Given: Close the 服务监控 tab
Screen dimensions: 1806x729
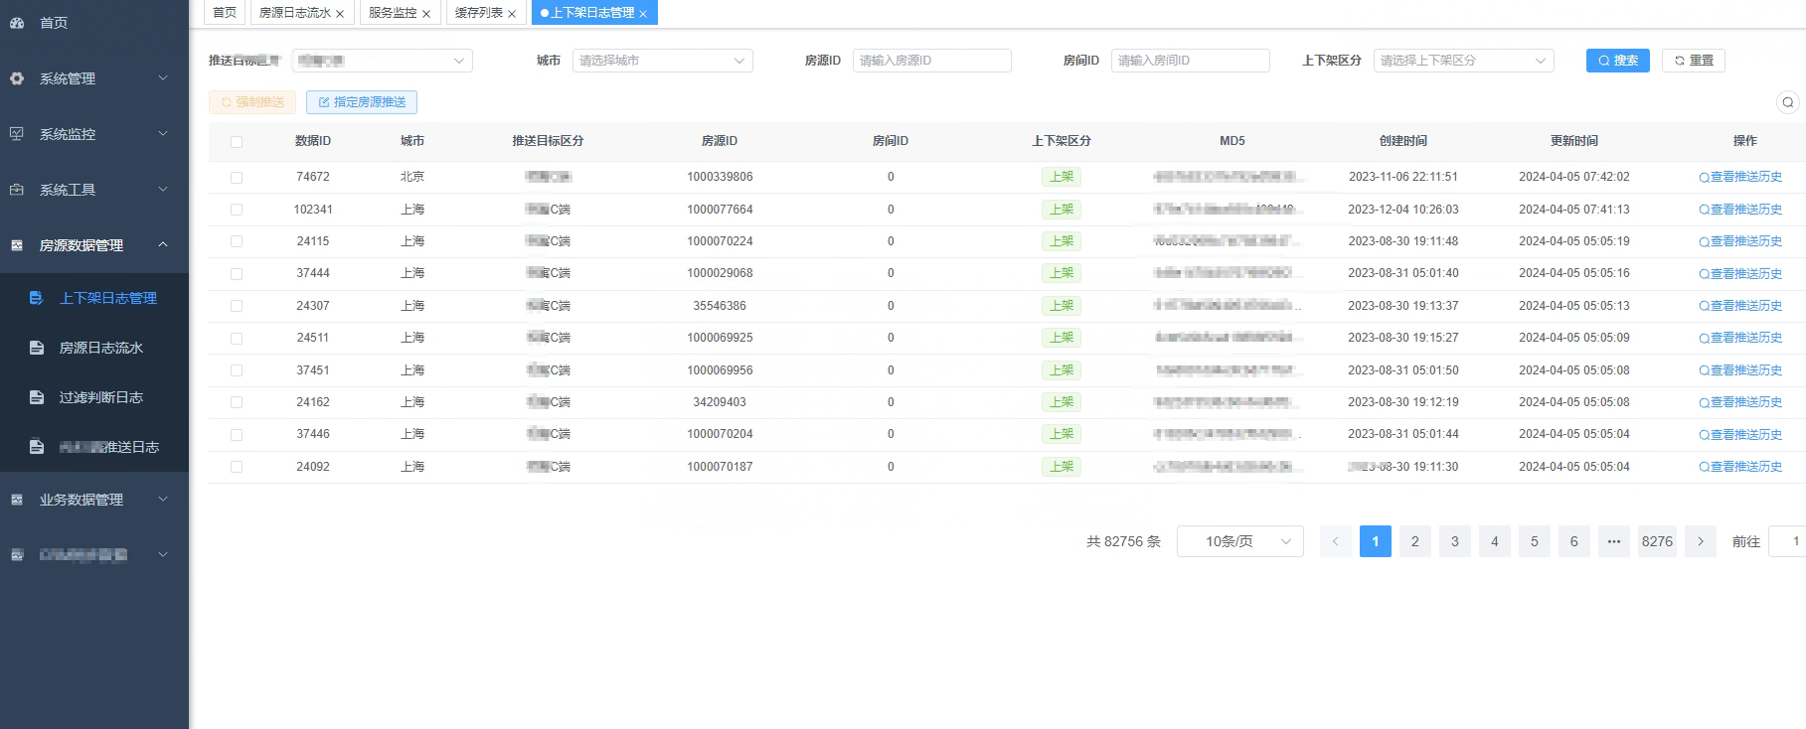Looking at the screenshot, I should (426, 14).
